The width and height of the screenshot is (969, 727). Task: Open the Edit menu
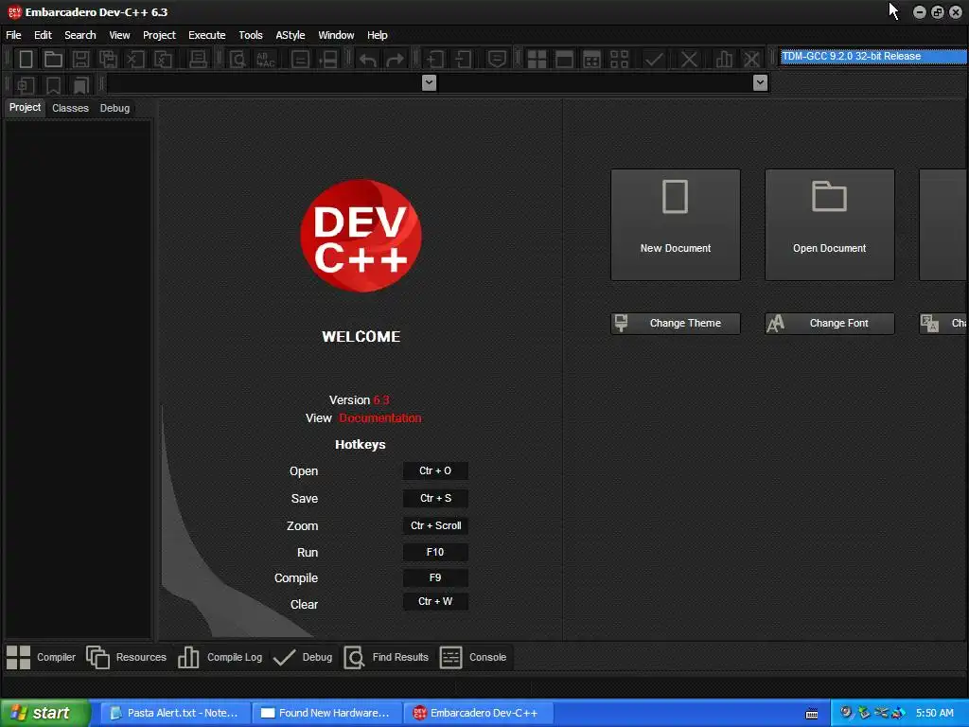pyautogui.click(x=43, y=35)
